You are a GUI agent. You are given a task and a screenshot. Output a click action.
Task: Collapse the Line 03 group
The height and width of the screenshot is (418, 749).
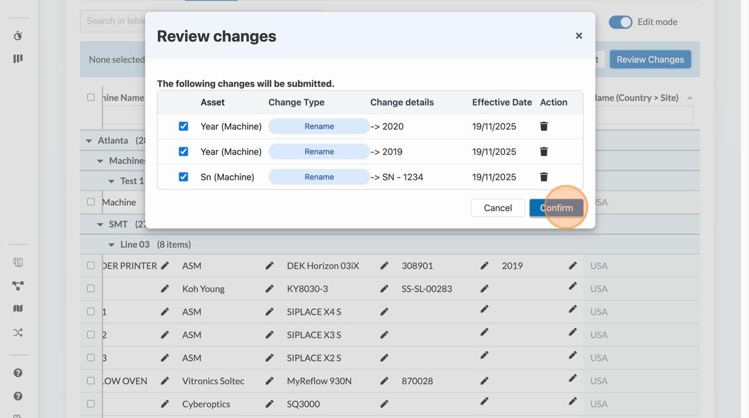pos(112,245)
